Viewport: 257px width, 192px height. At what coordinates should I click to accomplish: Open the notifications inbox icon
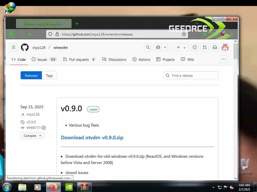(215, 47)
